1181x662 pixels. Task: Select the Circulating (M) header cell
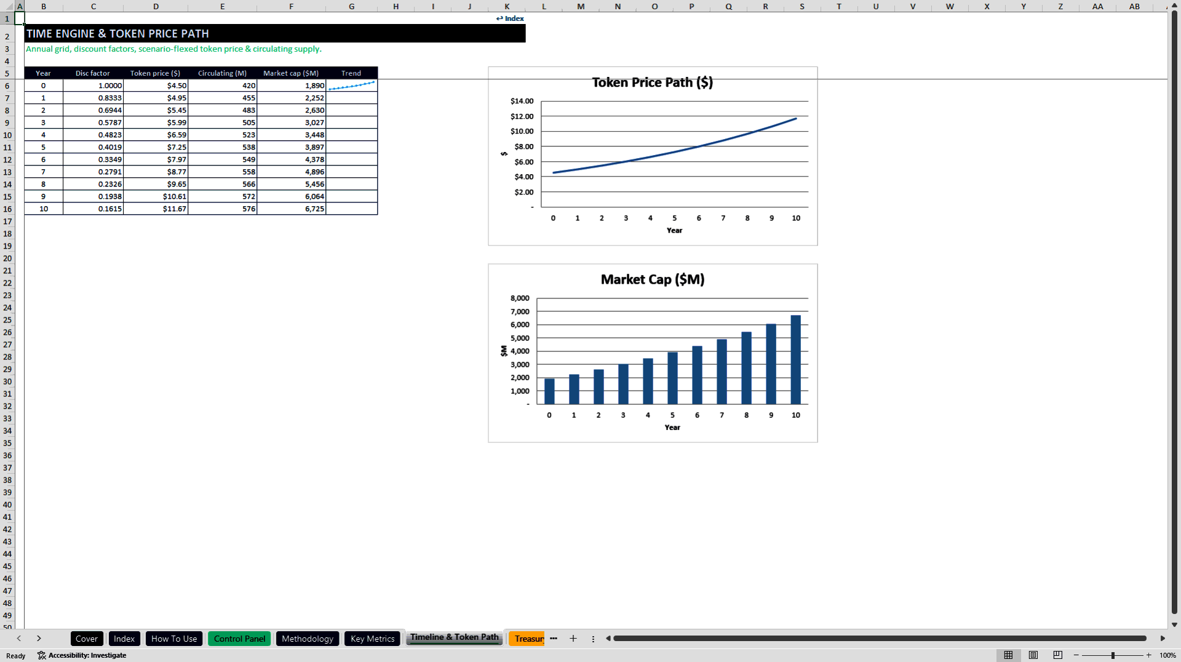click(222, 73)
